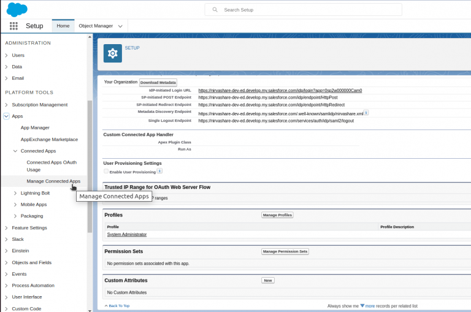The image size is (471, 312).
Task: Expand the Einstein section
Action: [6, 251]
